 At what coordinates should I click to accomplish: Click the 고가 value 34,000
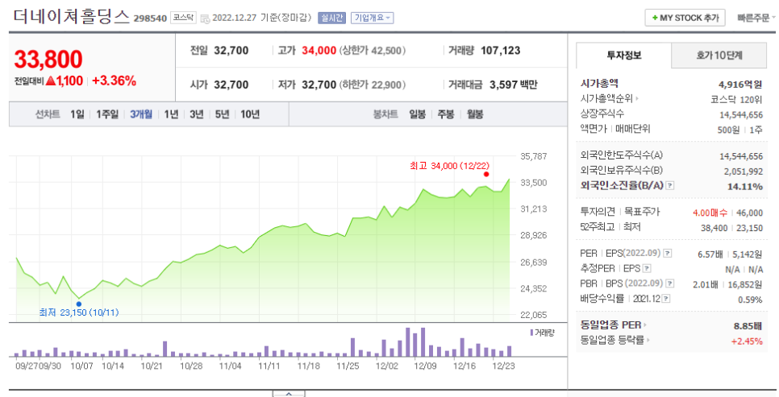point(319,51)
